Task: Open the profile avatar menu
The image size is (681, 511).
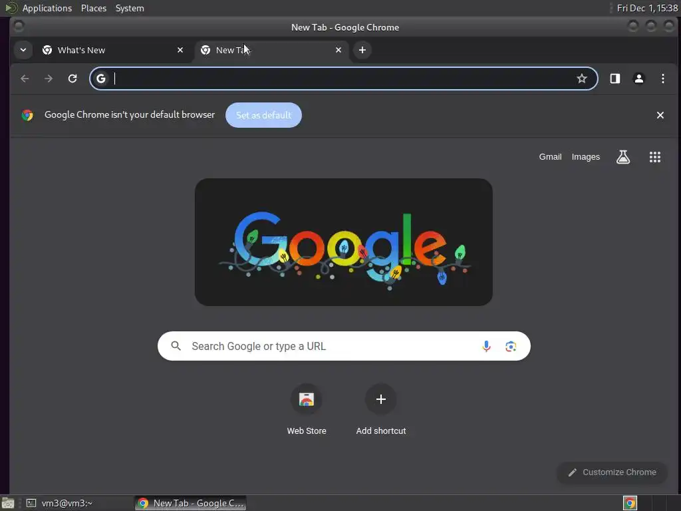Action: pyautogui.click(x=639, y=79)
